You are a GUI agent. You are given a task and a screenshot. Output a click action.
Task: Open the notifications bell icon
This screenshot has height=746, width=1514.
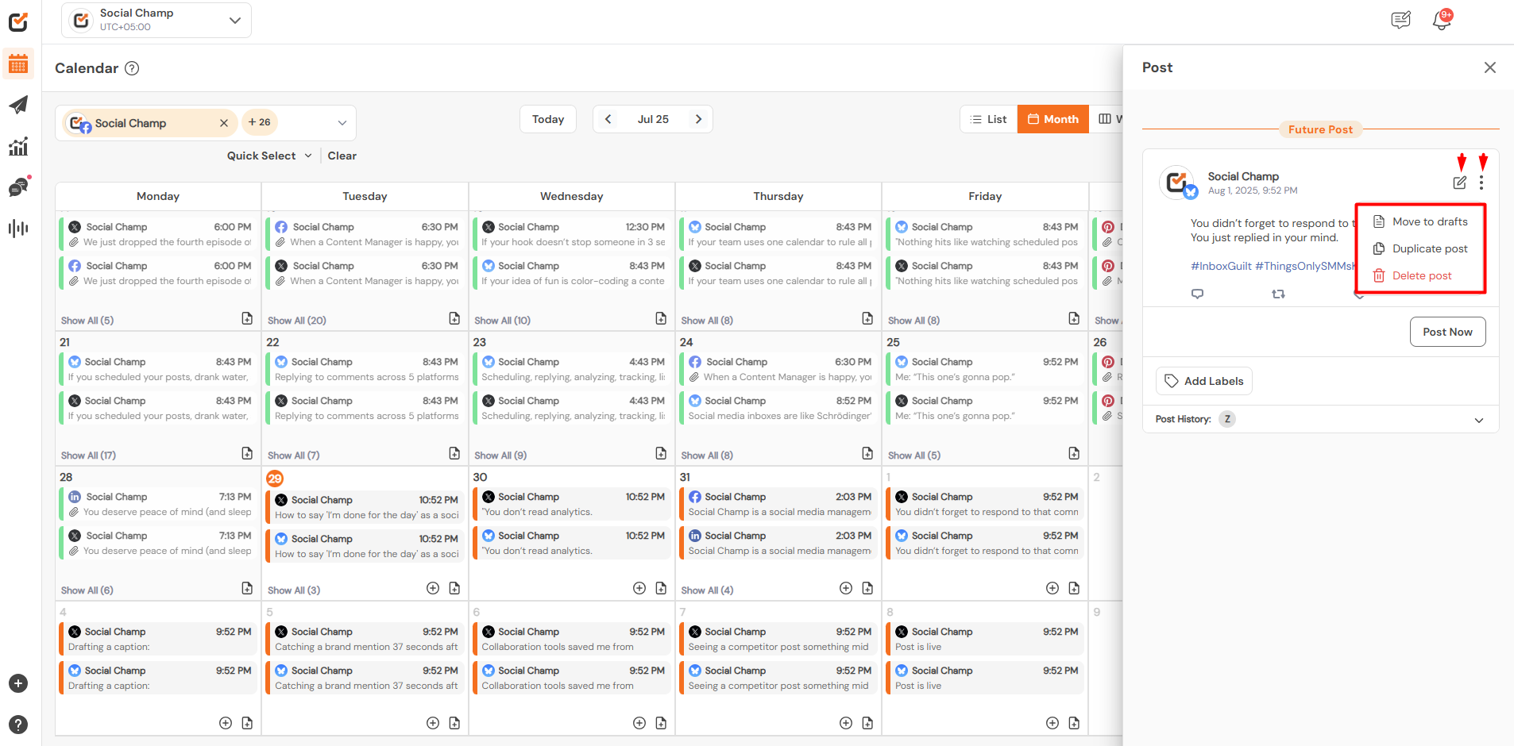click(1442, 20)
